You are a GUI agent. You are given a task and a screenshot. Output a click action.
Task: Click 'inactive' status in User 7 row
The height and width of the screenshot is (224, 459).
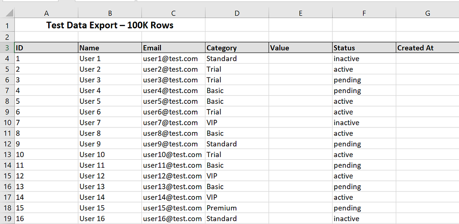(x=364, y=123)
